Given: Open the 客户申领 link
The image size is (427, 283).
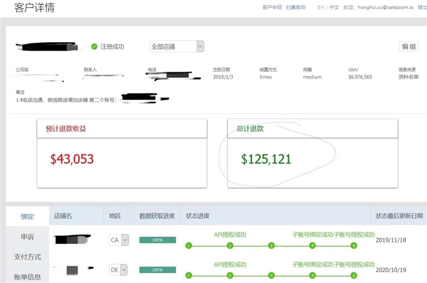Looking at the screenshot, I should pyautogui.click(x=272, y=7).
